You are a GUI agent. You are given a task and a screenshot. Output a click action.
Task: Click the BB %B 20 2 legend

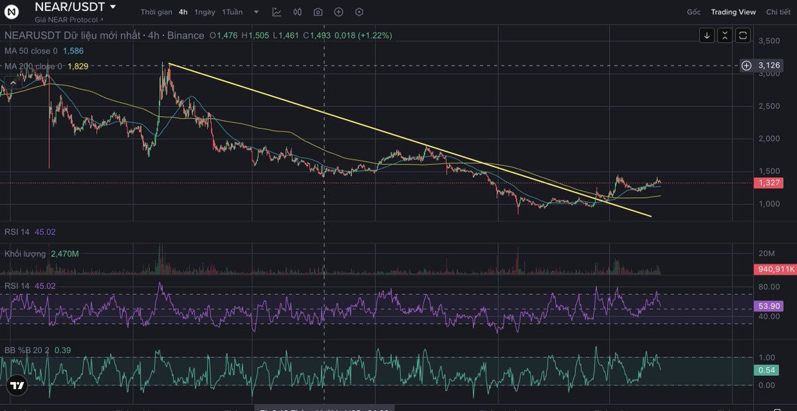click(27, 349)
